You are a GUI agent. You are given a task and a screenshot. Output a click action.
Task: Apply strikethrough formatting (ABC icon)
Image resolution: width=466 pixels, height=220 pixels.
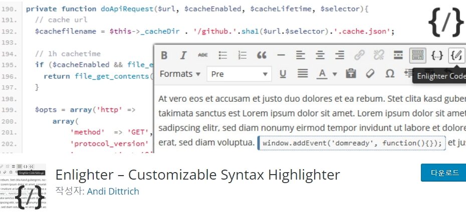(x=203, y=55)
